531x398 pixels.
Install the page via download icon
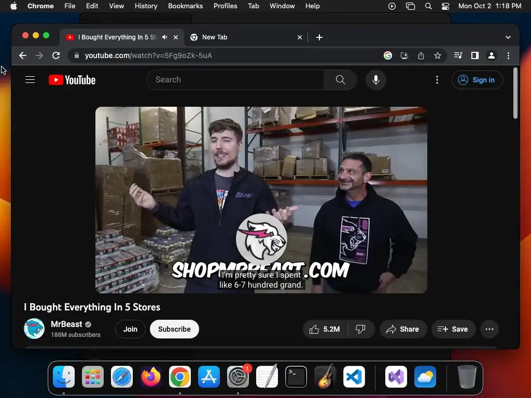pos(404,55)
